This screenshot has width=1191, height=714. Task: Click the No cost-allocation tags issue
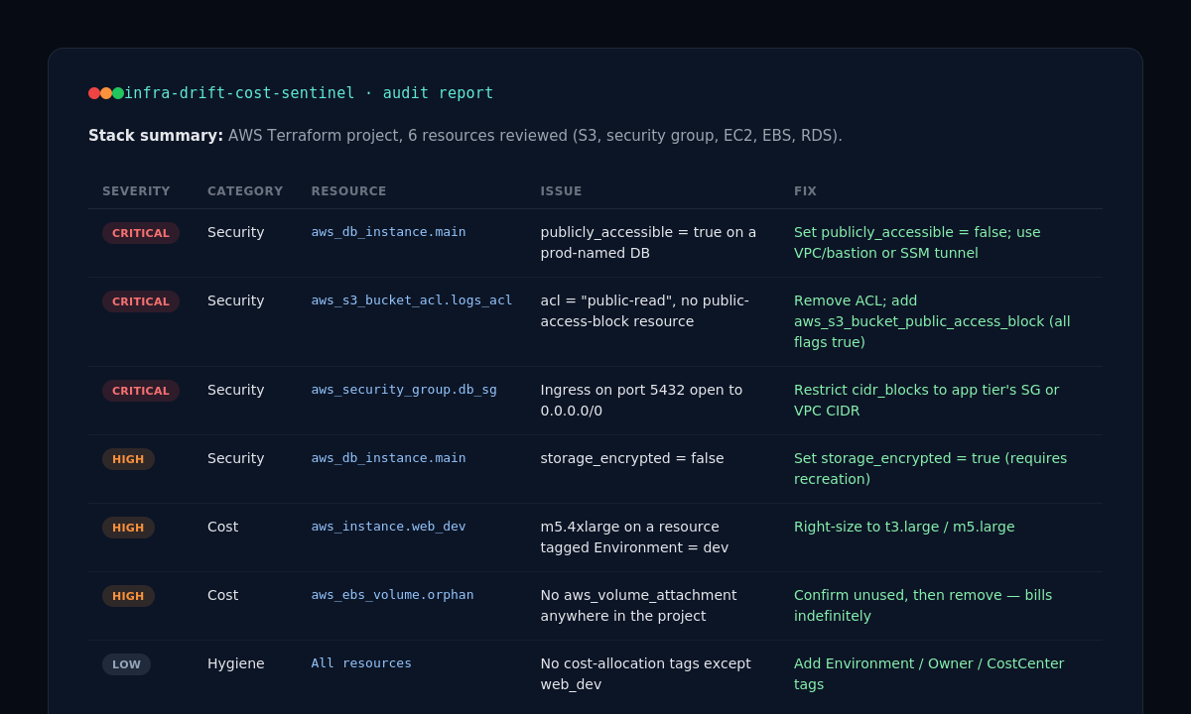click(645, 674)
